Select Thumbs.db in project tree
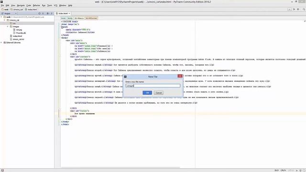Viewport: 306px width, 172px height. pos(20,33)
